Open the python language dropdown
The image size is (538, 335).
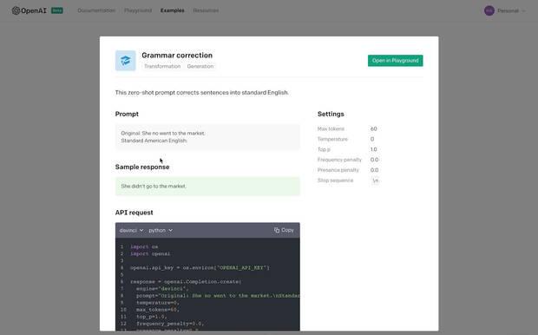coord(161,230)
